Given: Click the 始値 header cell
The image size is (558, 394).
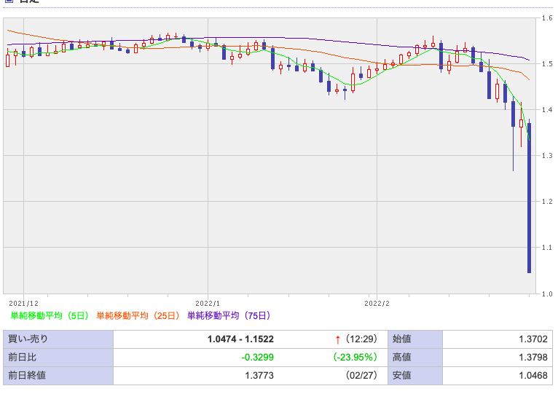Looking at the screenshot, I should tap(415, 339).
